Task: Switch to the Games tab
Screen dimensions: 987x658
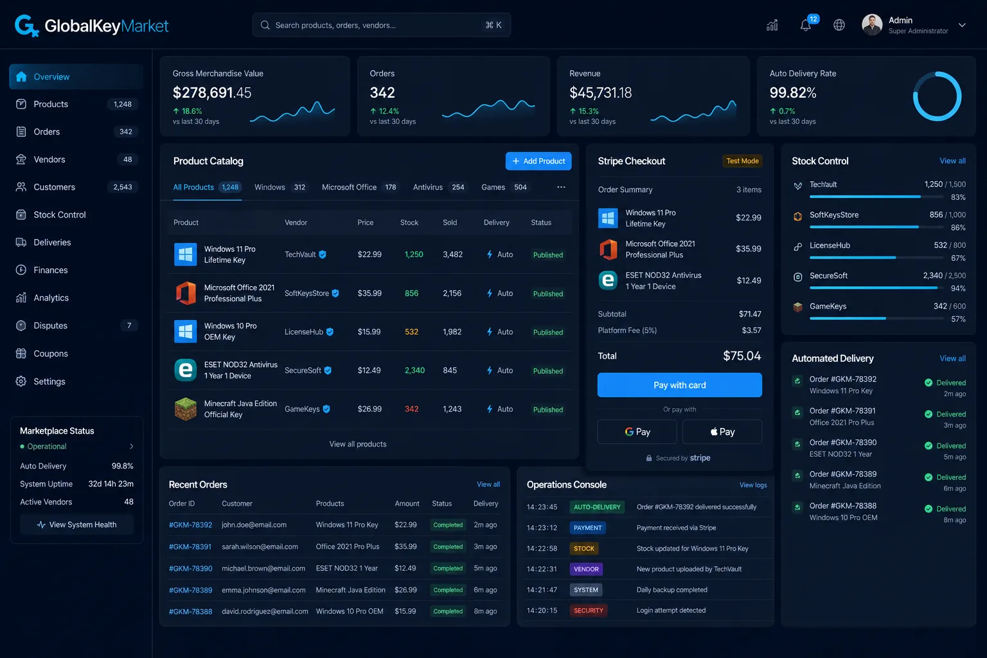Action: [505, 187]
